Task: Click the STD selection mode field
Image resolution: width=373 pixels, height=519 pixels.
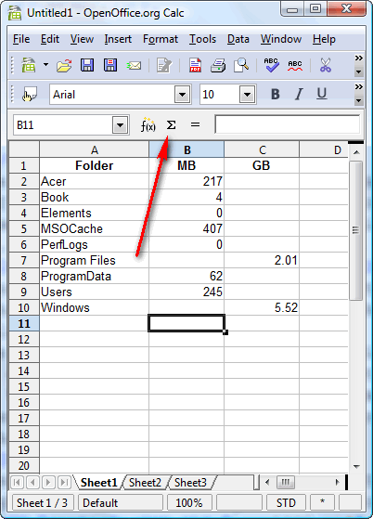Action: pos(286,503)
